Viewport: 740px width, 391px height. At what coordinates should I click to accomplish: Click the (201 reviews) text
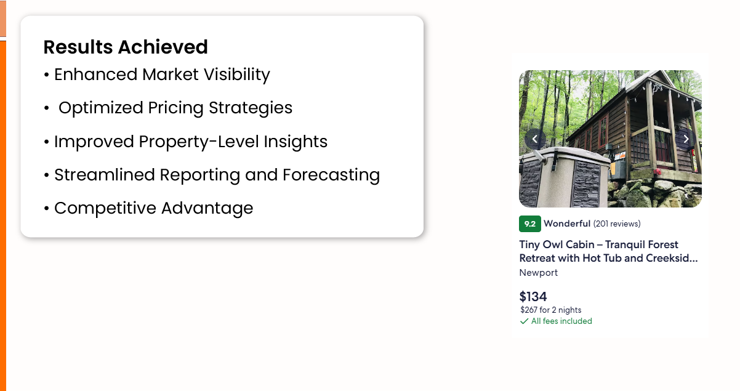pos(617,224)
